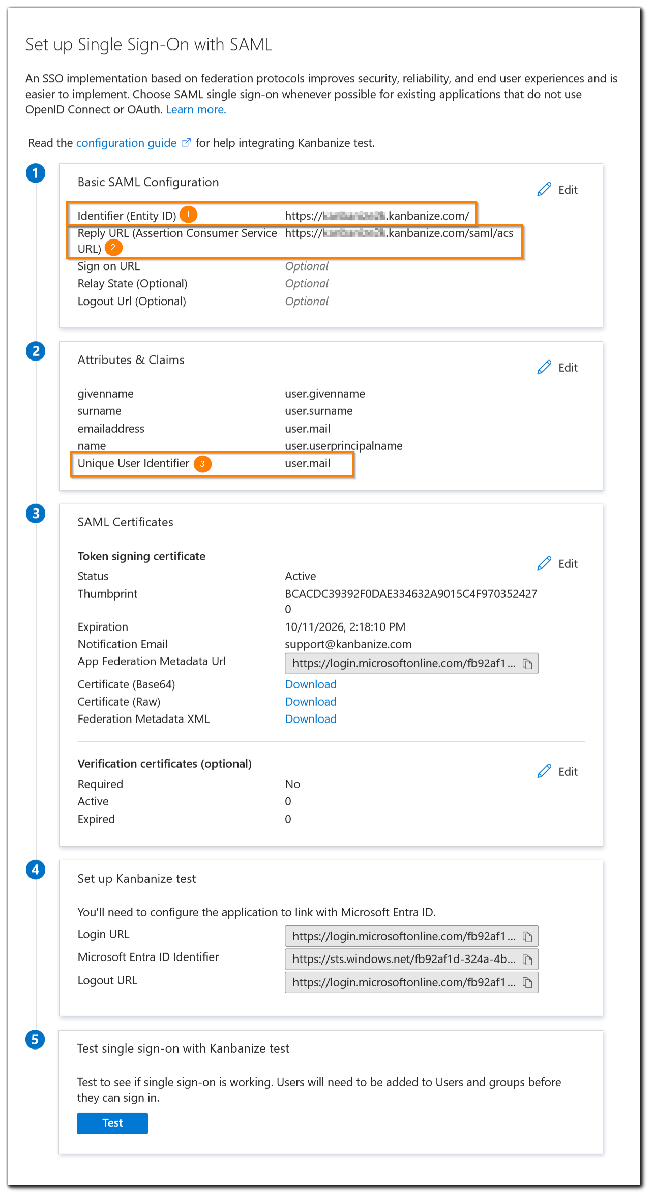Screen dimensions: 654x1199
Task: Copy the Login URL value
Action: coord(528,936)
